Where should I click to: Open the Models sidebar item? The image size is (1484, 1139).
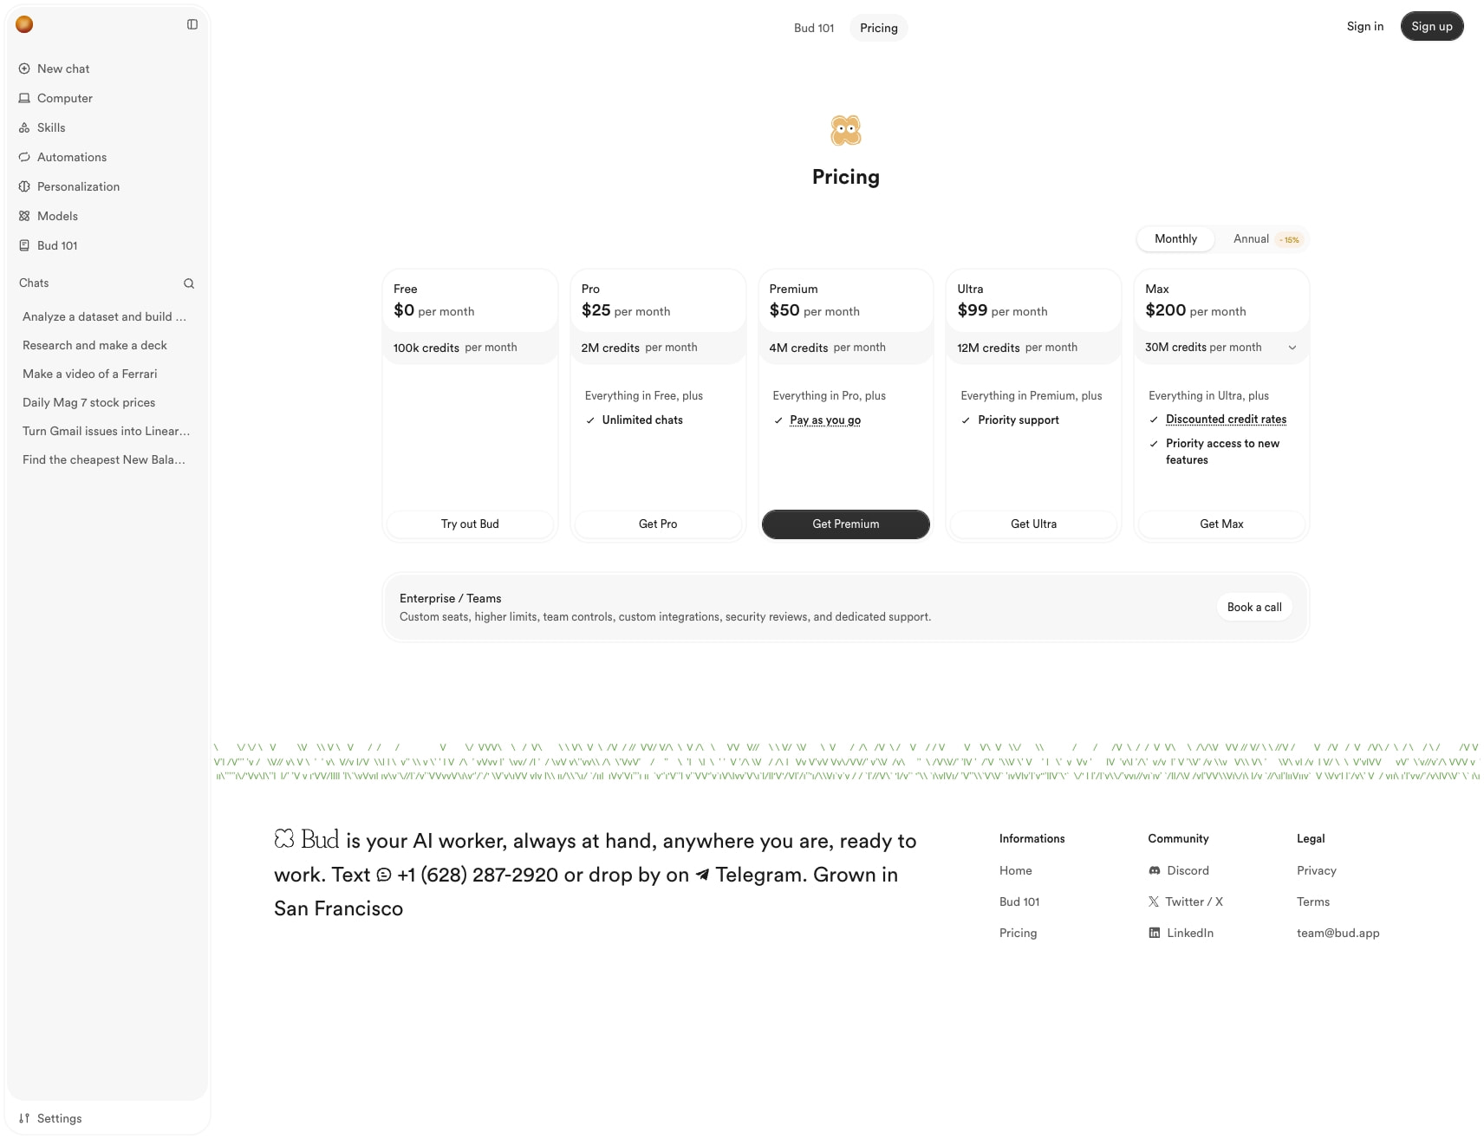(107, 216)
